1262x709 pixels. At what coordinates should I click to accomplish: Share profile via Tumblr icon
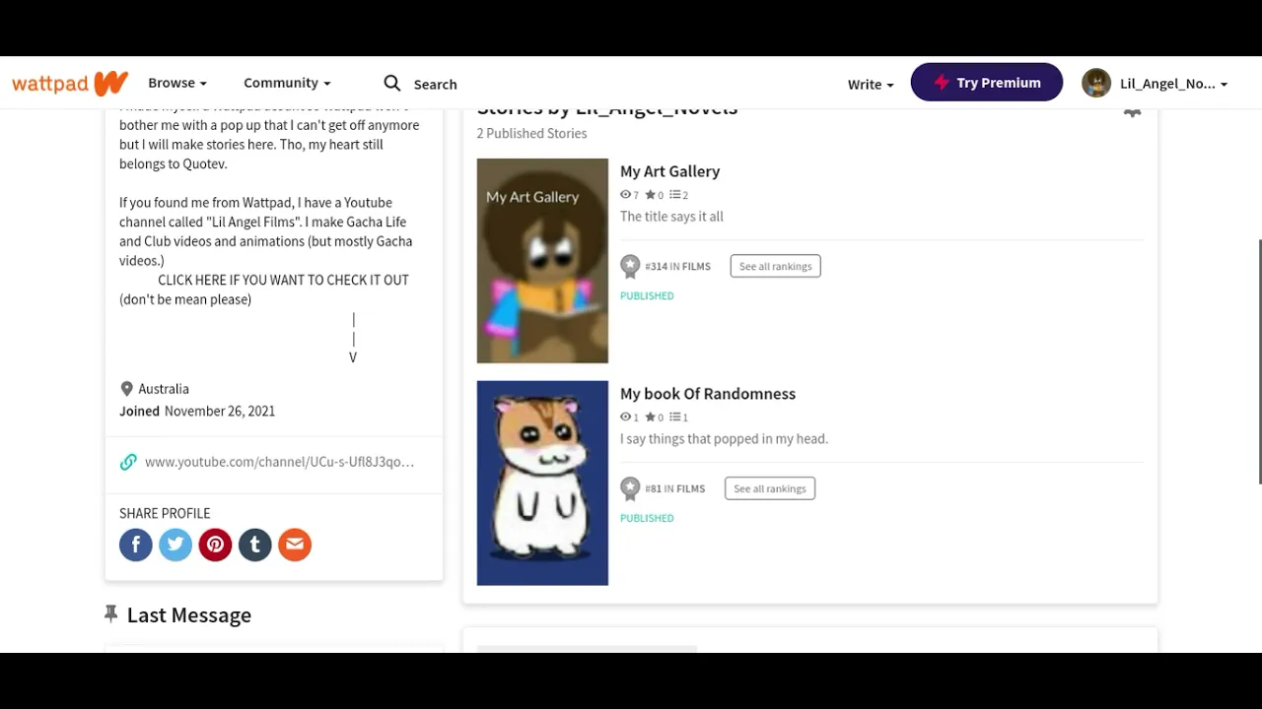[x=254, y=545]
